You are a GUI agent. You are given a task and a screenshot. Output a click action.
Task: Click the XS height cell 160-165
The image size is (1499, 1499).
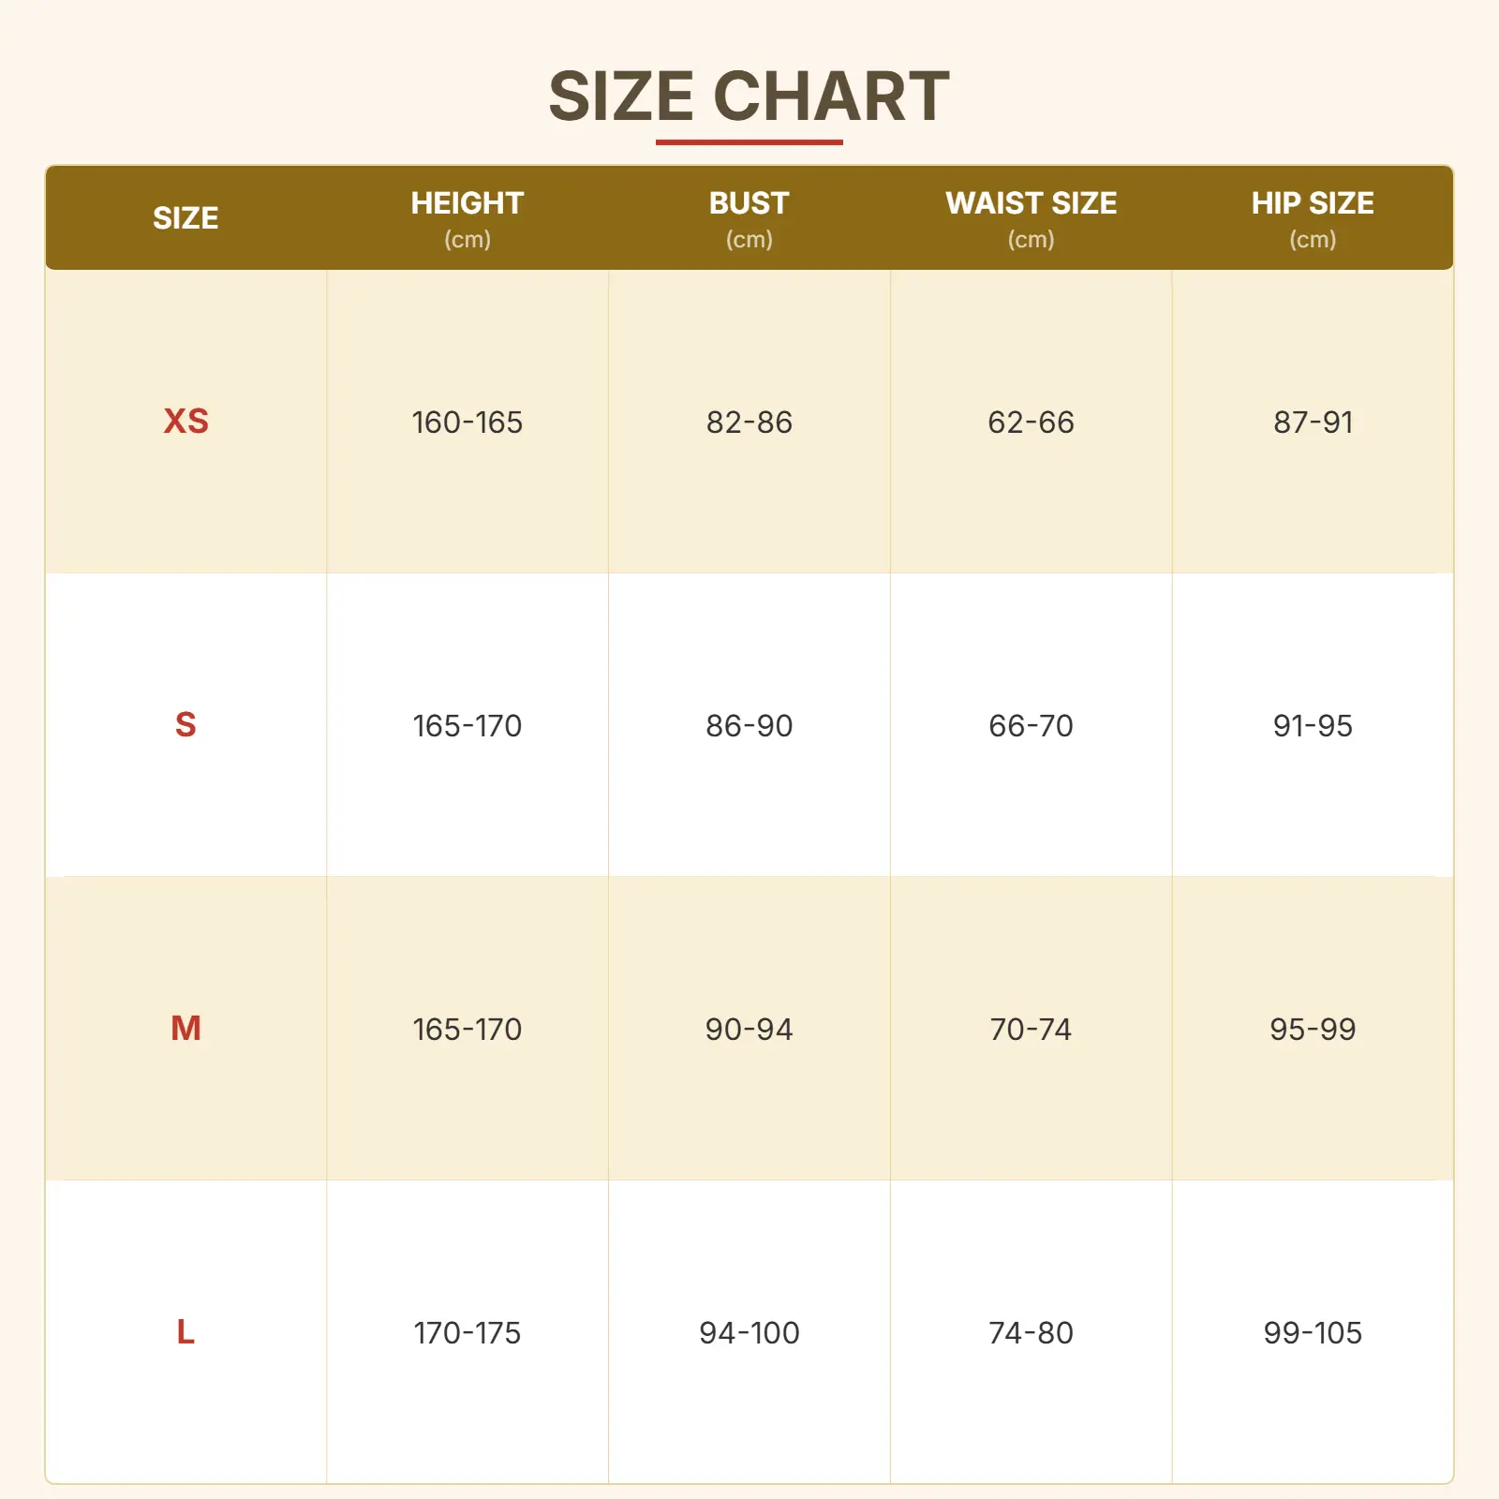pyautogui.click(x=467, y=423)
